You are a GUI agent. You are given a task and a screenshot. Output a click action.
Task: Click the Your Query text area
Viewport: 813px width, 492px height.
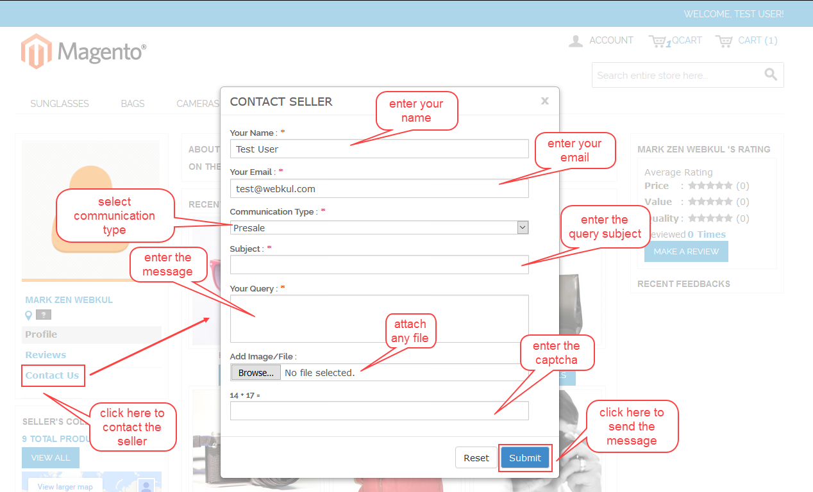click(x=380, y=319)
